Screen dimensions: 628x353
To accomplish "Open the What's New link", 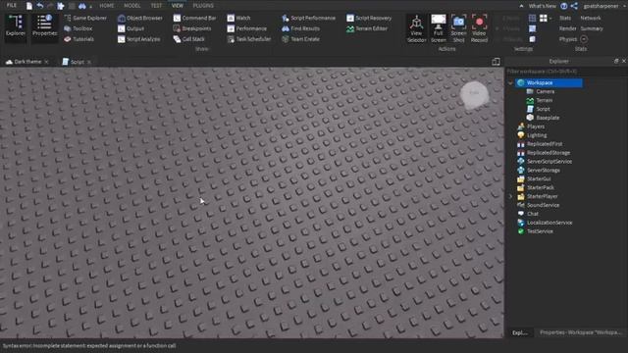I will pyautogui.click(x=543, y=6).
